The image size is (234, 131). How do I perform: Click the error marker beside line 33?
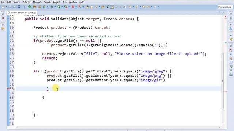pos(8,89)
